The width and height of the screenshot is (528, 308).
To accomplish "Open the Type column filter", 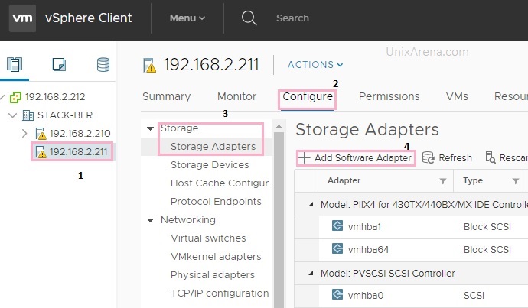I will point(515,181).
